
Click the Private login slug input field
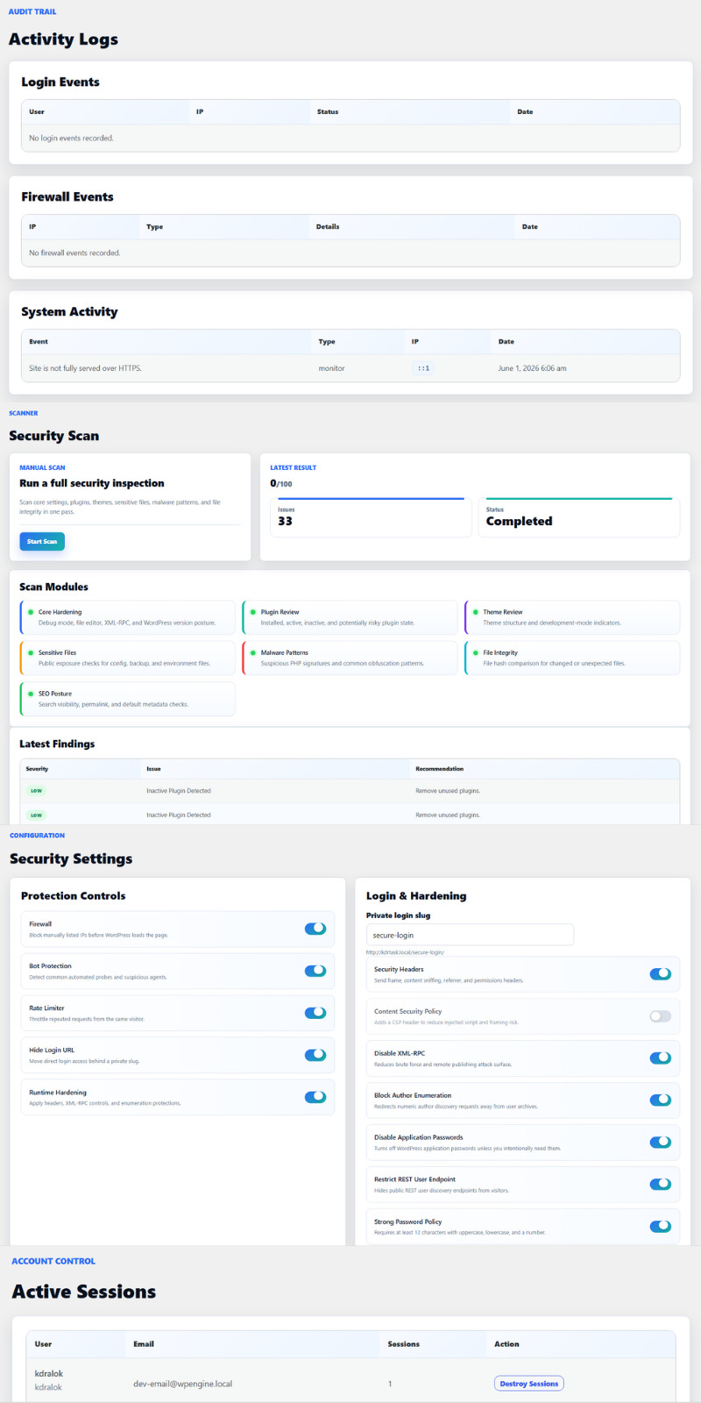click(470, 935)
